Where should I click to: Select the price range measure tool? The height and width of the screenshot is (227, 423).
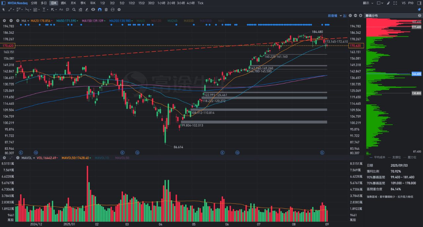click(44, 10)
